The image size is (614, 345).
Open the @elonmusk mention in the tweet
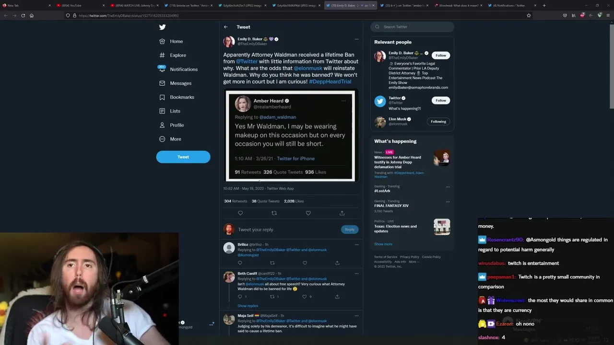(x=308, y=68)
